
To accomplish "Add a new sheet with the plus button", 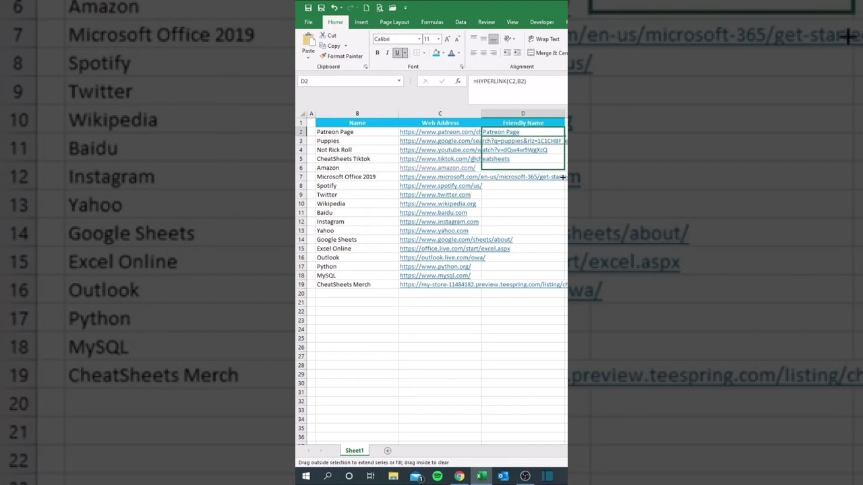I will click(387, 451).
